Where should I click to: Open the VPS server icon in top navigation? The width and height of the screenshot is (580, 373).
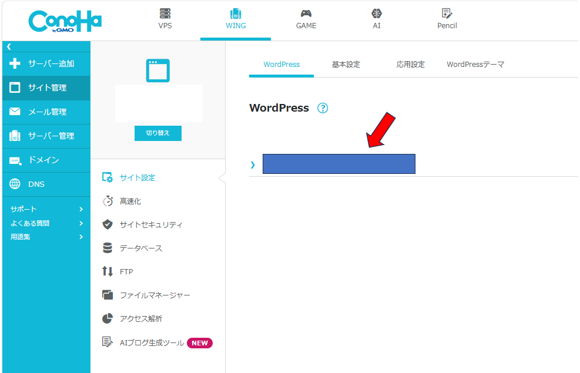(165, 14)
